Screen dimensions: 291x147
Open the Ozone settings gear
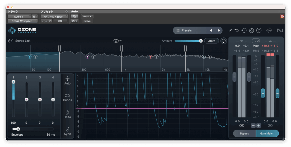coord(251,30)
